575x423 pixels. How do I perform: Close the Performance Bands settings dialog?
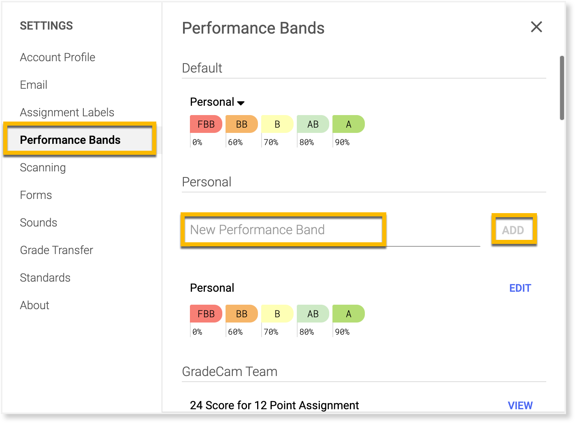(x=536, y=27)
